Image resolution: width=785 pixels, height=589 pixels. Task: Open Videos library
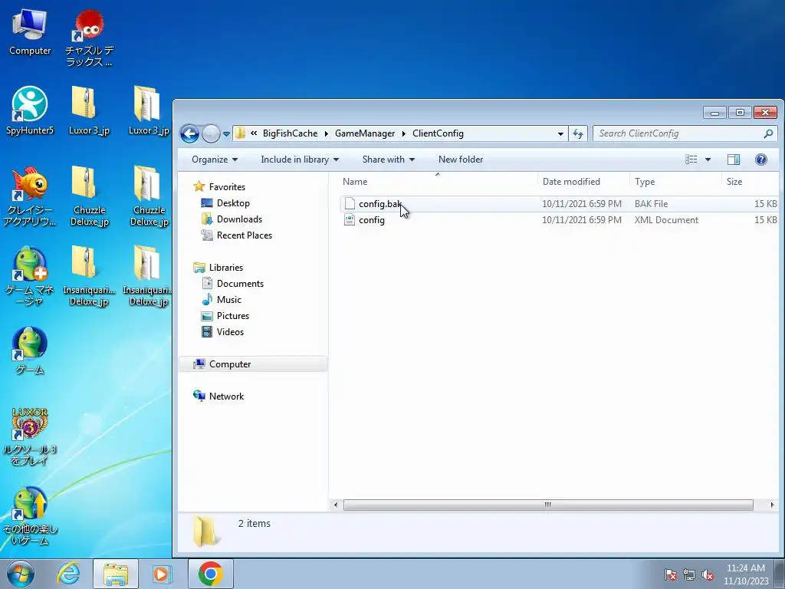point(230,331)
